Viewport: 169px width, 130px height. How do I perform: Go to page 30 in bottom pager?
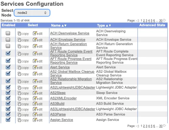161,126
